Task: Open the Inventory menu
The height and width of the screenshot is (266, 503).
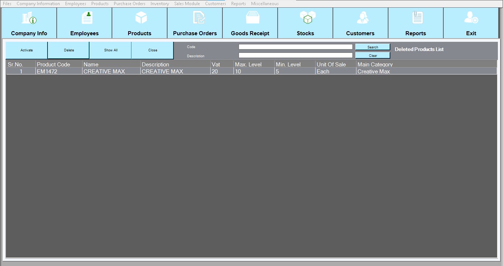Action: pos(159,4)
